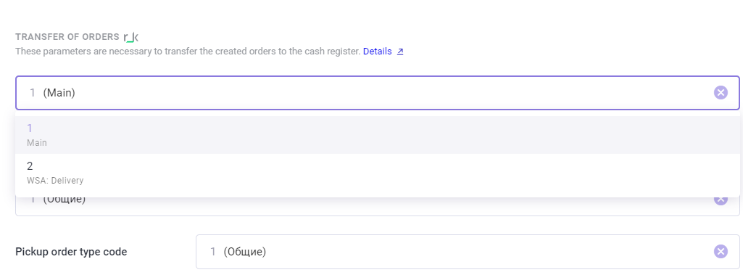Click the number 2 list entry
The height and width of the screenshot is (275, 743).
click(30, 166)
